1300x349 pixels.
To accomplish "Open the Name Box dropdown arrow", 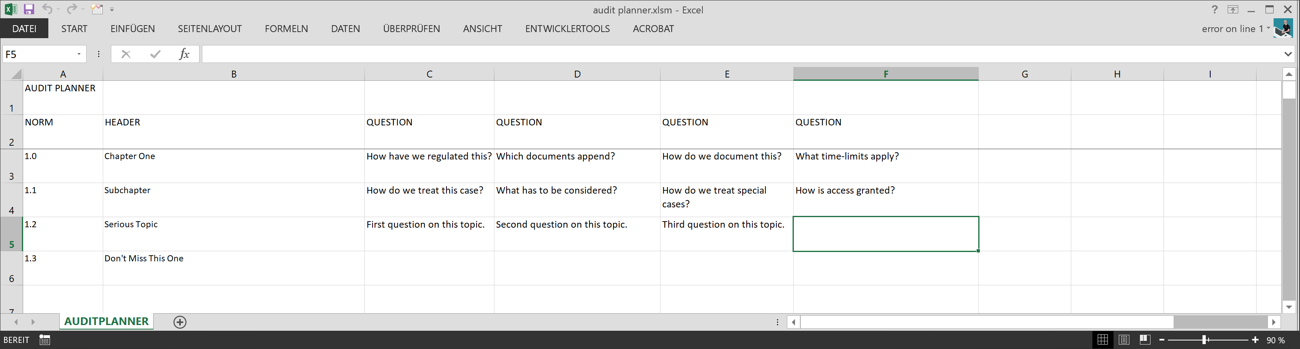I will tap(79, 54).
